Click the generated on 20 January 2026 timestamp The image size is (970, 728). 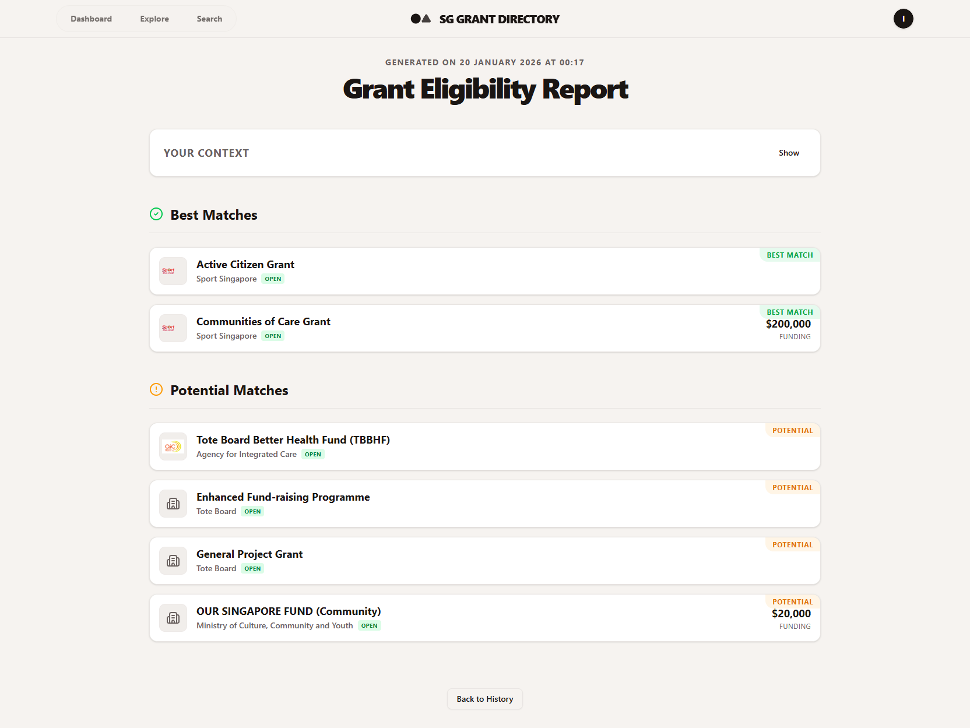coord(485,62)
